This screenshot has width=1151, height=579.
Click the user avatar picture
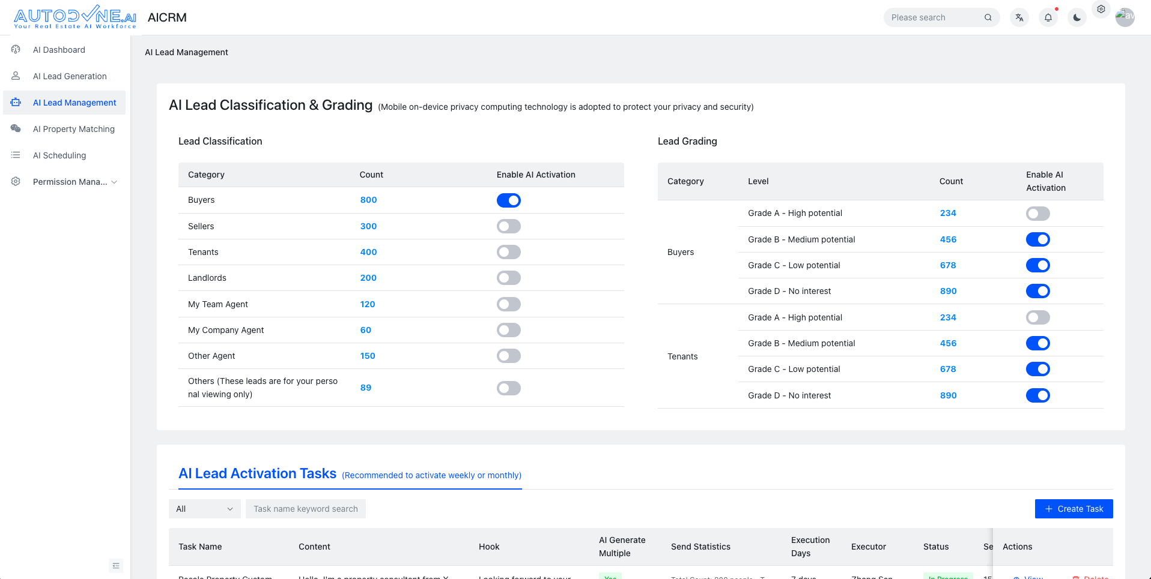1125,17
